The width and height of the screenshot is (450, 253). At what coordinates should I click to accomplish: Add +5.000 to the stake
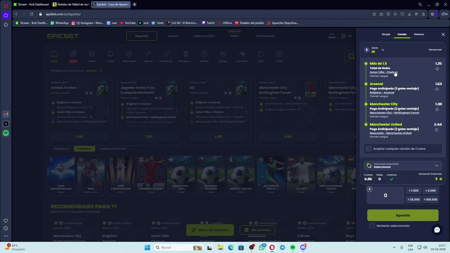pyautogui.click(x=430, y=190)
